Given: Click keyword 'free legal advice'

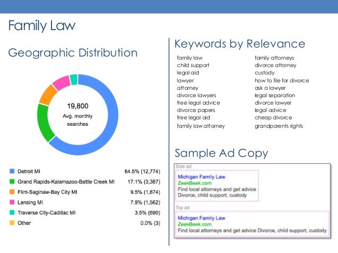Looking at the screenshot, I should (x=199, y=103).
